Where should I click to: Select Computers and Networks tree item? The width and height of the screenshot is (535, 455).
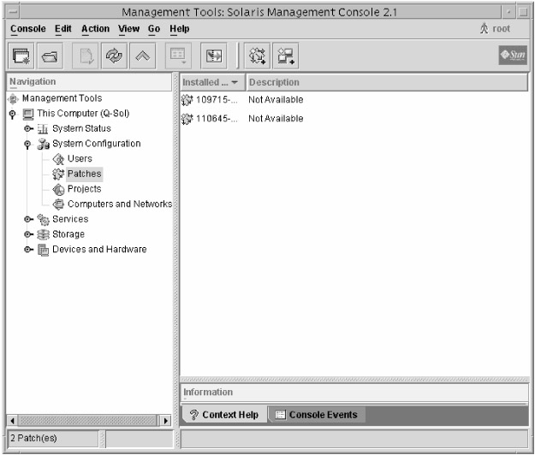(119, 204)
